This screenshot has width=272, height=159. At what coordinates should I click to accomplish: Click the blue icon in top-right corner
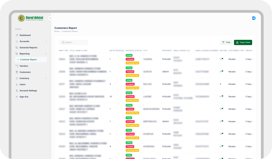254,18
